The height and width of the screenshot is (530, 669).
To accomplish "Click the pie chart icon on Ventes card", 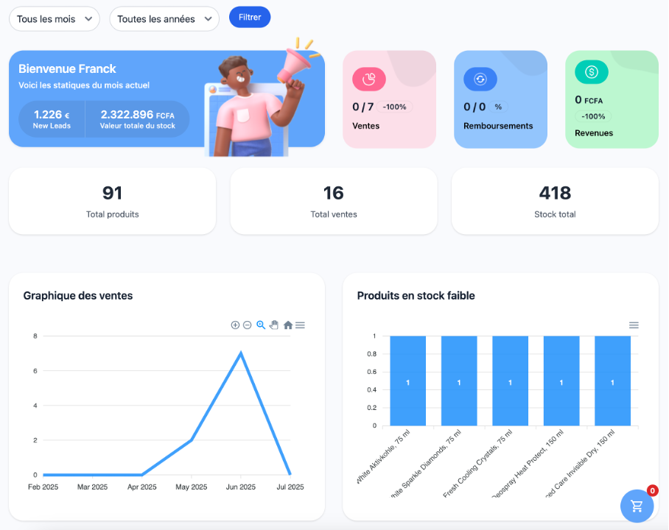I will [369, 79].
